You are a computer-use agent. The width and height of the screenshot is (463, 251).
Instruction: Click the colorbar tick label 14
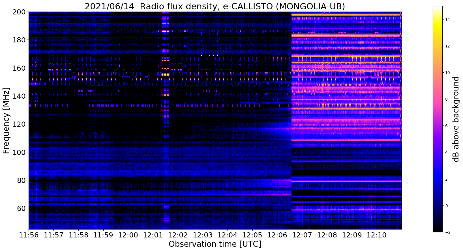[447, 20]
